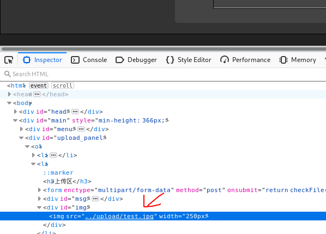Activate the element picker icon
This screenshot has height=234, width=326.
pyautogui.click(x=9, y=60)
